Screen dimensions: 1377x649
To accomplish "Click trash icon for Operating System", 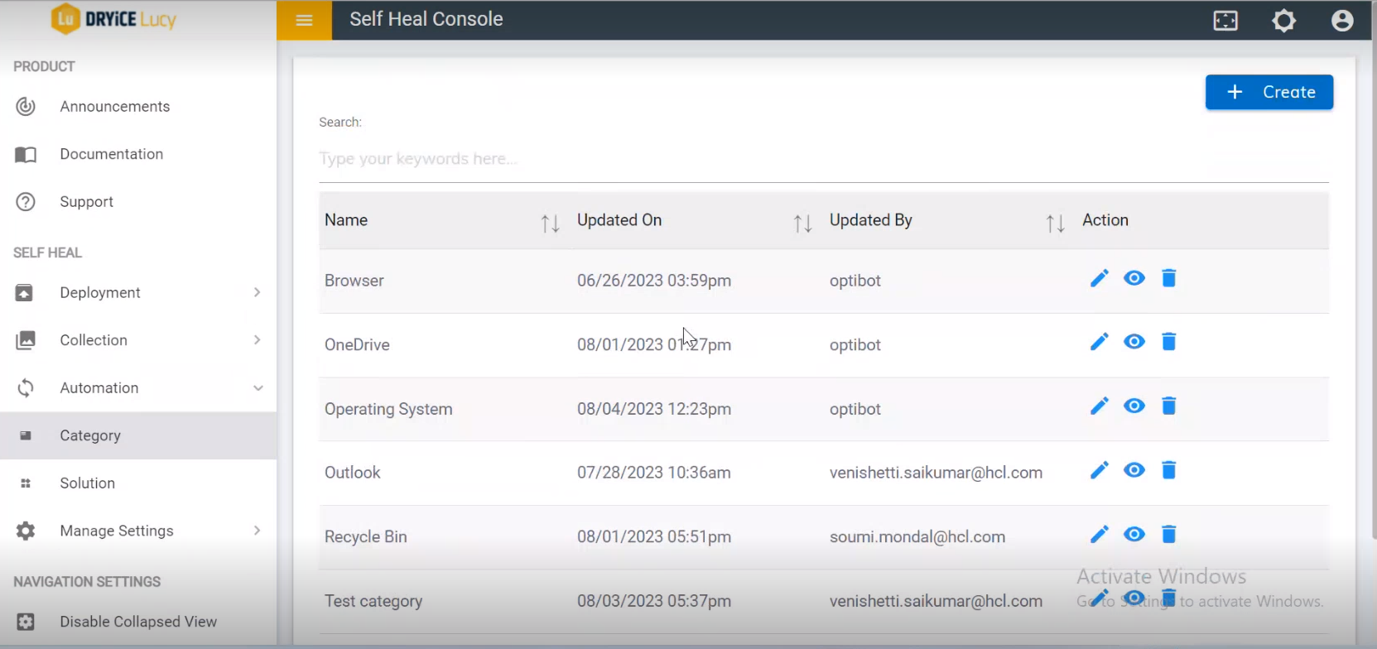I will 1168,406.
